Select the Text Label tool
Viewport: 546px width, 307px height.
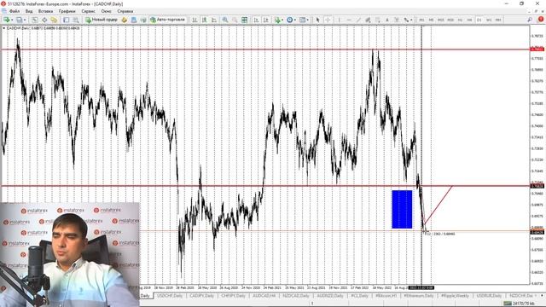pyautogui.click(x=397, y=20)
